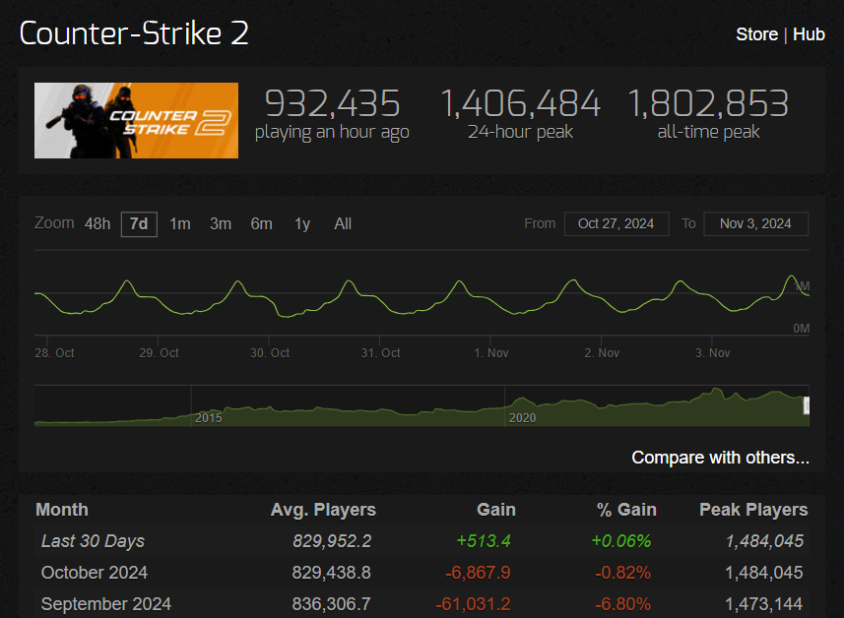This screenshot has width=844, height=618.
Task: Click the Counter-Strike 2 banner image
Action: coord(136,120)
